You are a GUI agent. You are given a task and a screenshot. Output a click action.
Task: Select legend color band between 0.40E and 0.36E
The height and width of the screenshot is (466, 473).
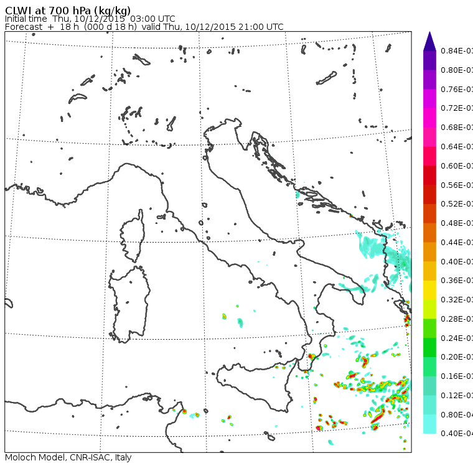(429, 271)
